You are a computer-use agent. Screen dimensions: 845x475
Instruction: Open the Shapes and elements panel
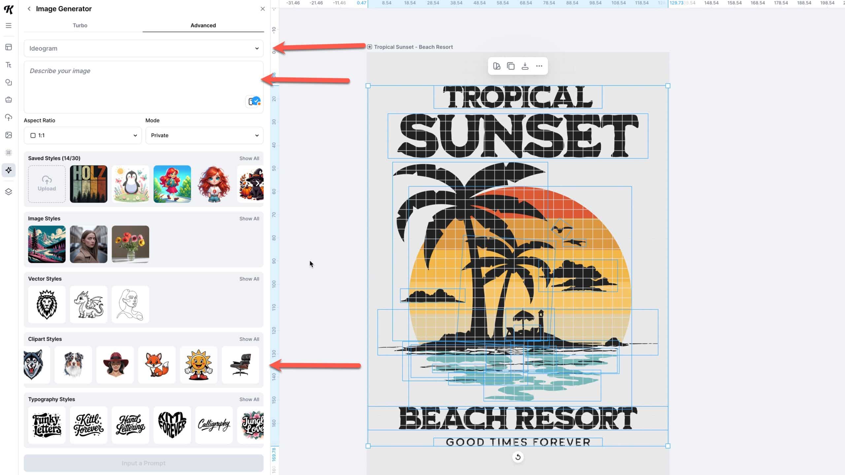click(x=9, y=82)
